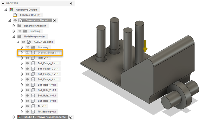Show Ursprung folder under ALCOA Bracket
This screenshot has width=213, height=123.
[27, 47]
